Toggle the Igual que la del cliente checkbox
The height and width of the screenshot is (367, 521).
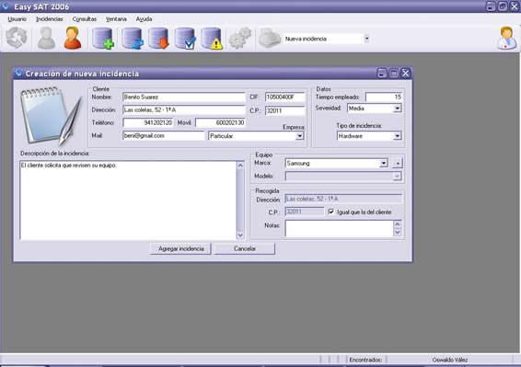[331, 212]
